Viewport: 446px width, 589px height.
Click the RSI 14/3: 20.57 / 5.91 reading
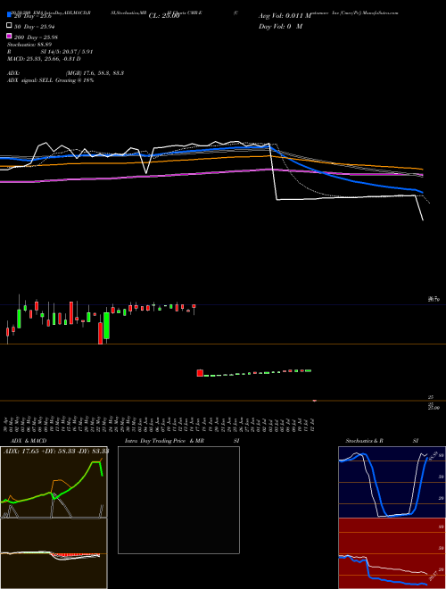[50, 52]
